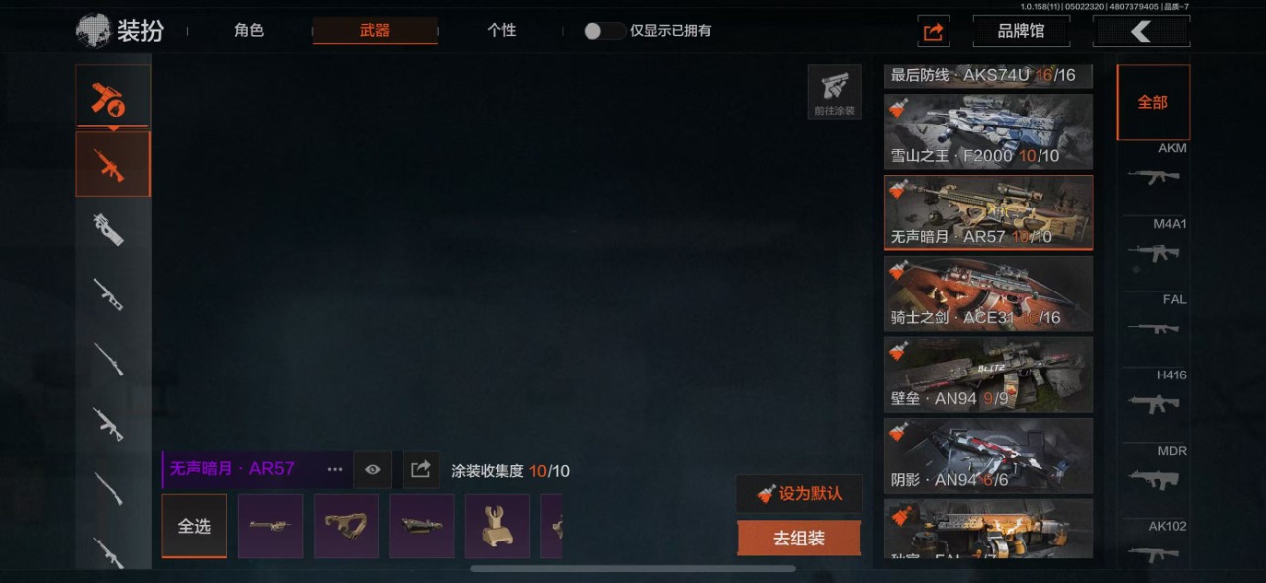Select the 骑士之剑·ACE31 skin thumbnail
1266x583 pixels.
coord(988,293)
